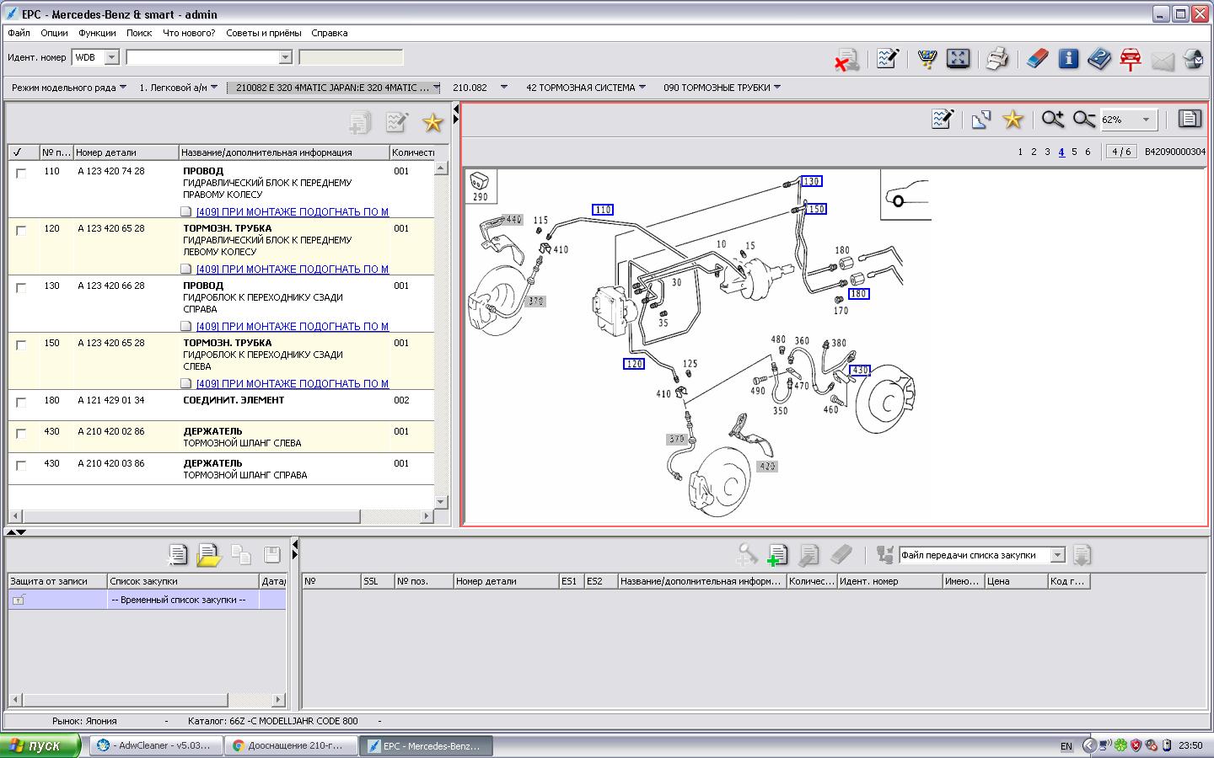Screen dimensions: 1214x758
Task: Click the red car lift icon
Action: [x=1131, y=59]
